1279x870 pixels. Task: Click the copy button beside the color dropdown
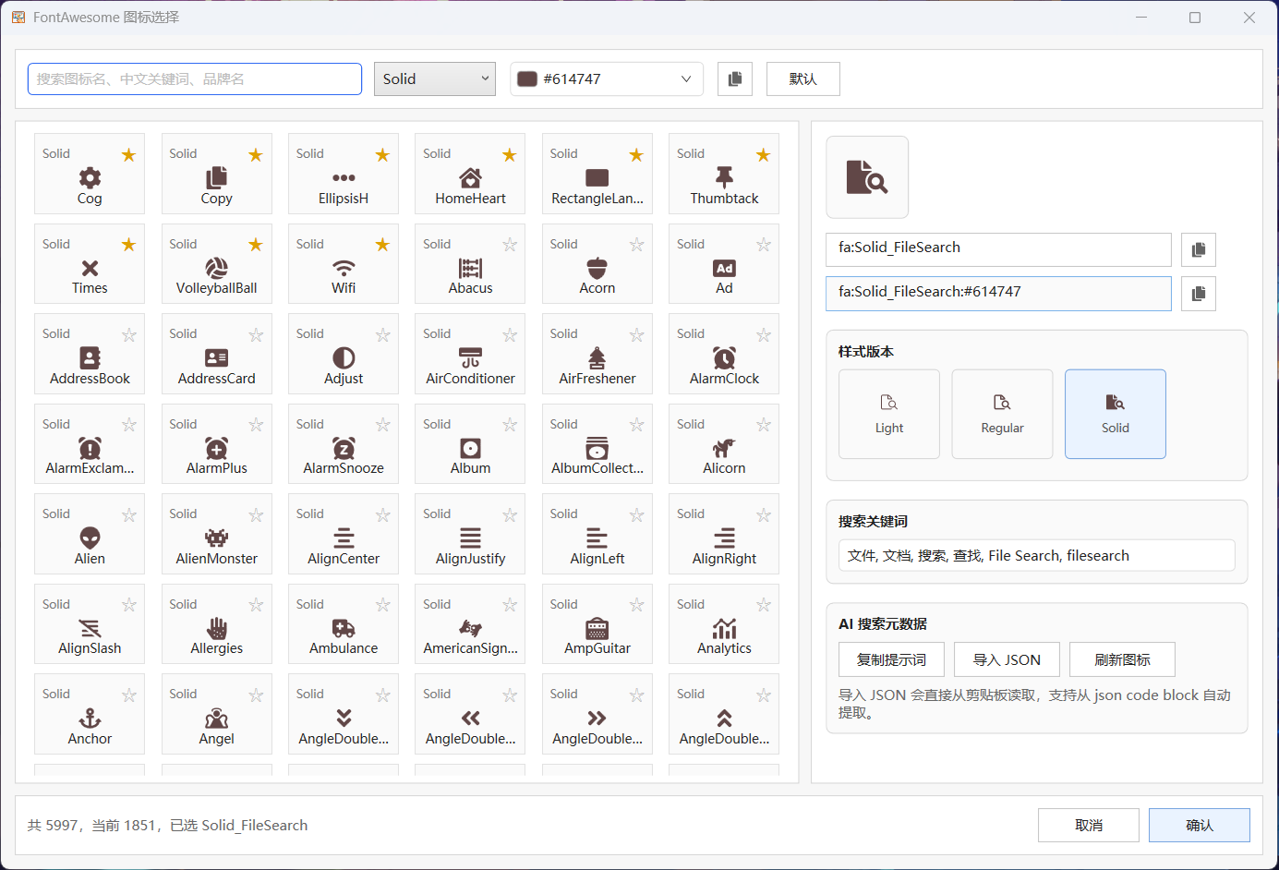click(735, 79)
